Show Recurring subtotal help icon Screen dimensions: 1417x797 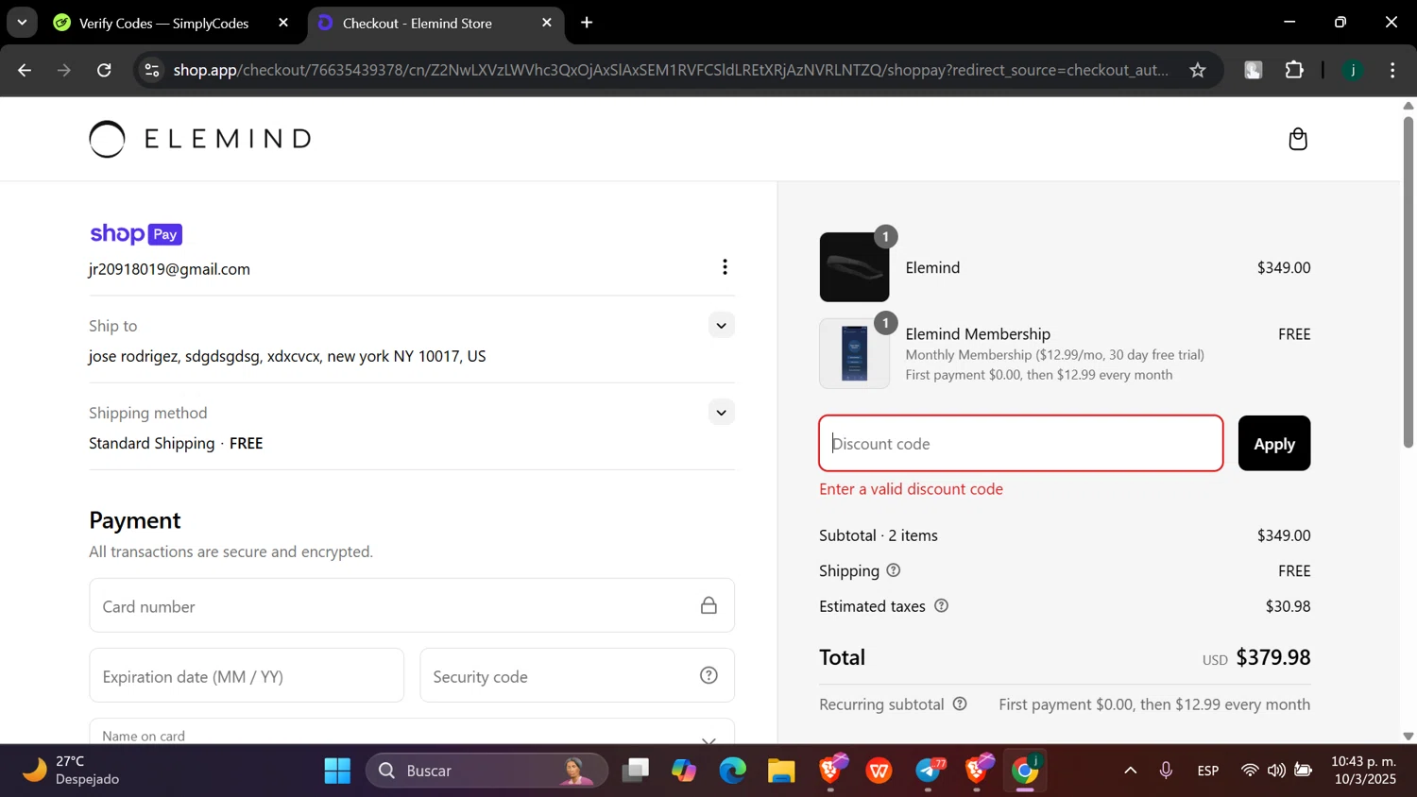click(960, 704)
